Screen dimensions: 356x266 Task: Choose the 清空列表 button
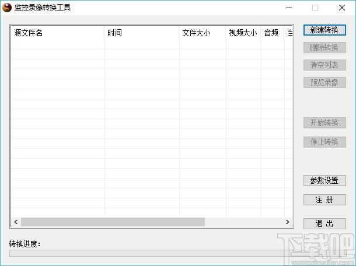pos(324,65)
